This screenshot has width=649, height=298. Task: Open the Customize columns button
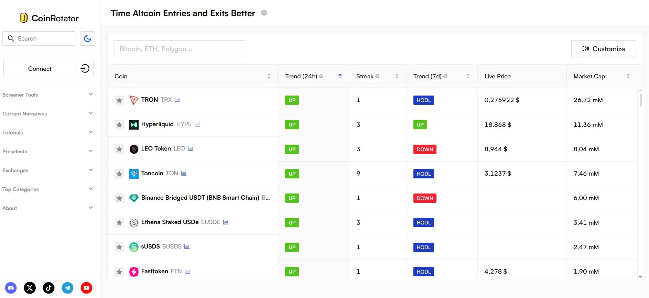pyautogui.click(x=603, y=49)
